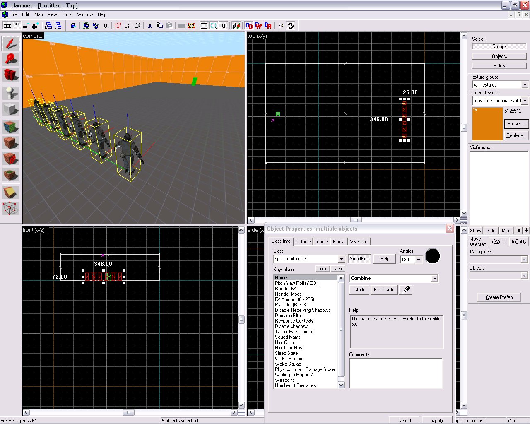
Task: Pick the Entity tool
Action: (11, 93)
